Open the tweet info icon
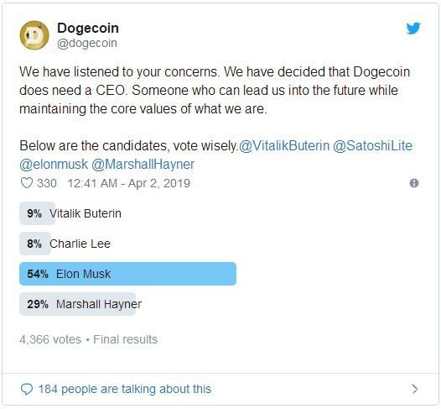 click(414, 183)
